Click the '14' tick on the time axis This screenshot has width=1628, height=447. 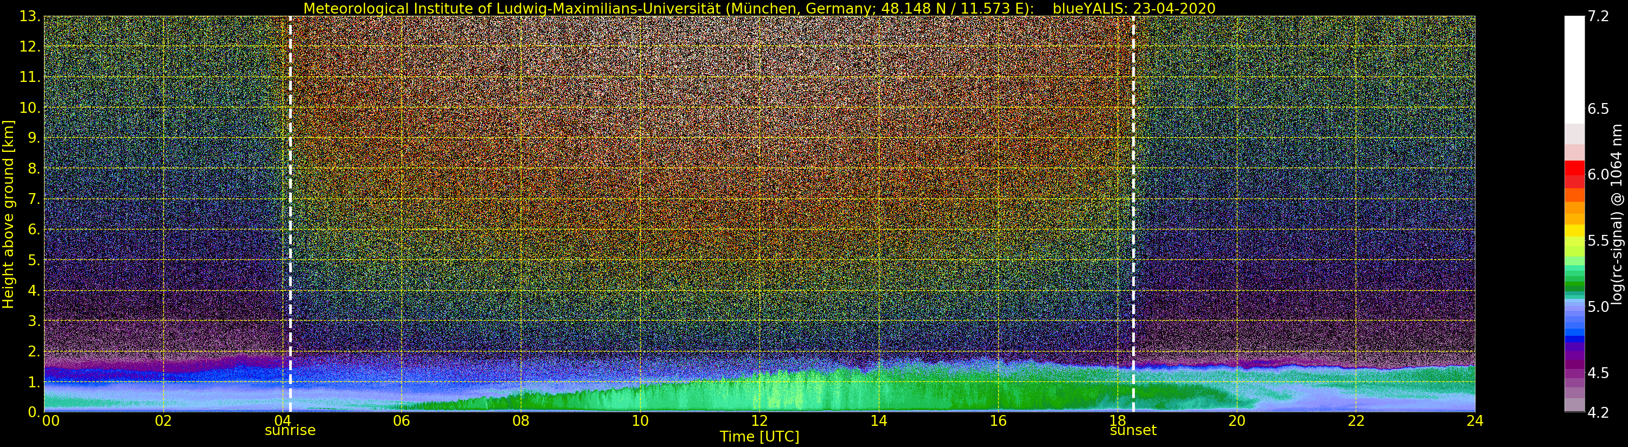[878, 421]
